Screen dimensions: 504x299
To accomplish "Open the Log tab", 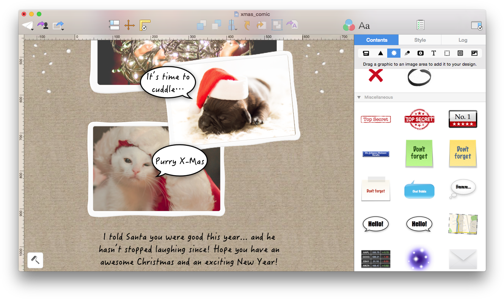I will pos(463,39).
